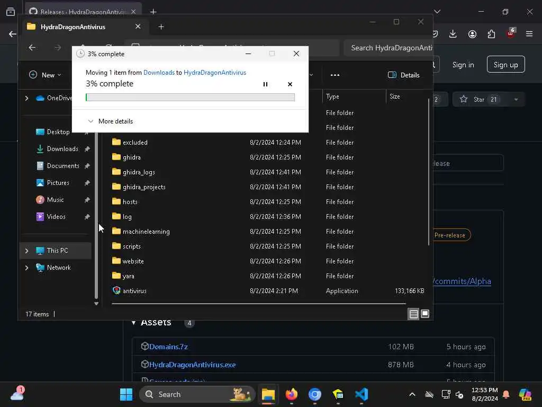Switch to details list view layout
542x407 pixels.
tap(413, 314)
